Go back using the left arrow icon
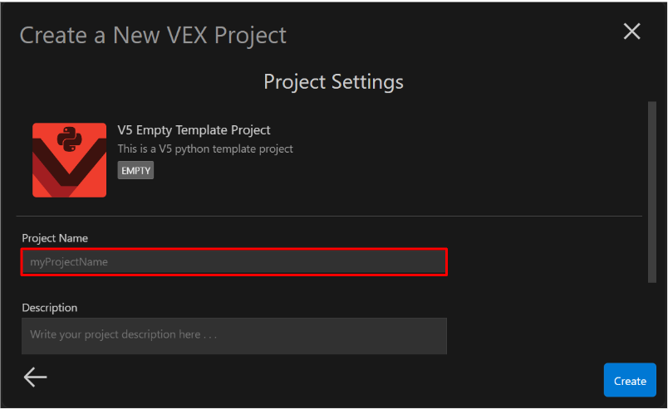668x409 pixels. pyautogui.click(x=36, y=377)
